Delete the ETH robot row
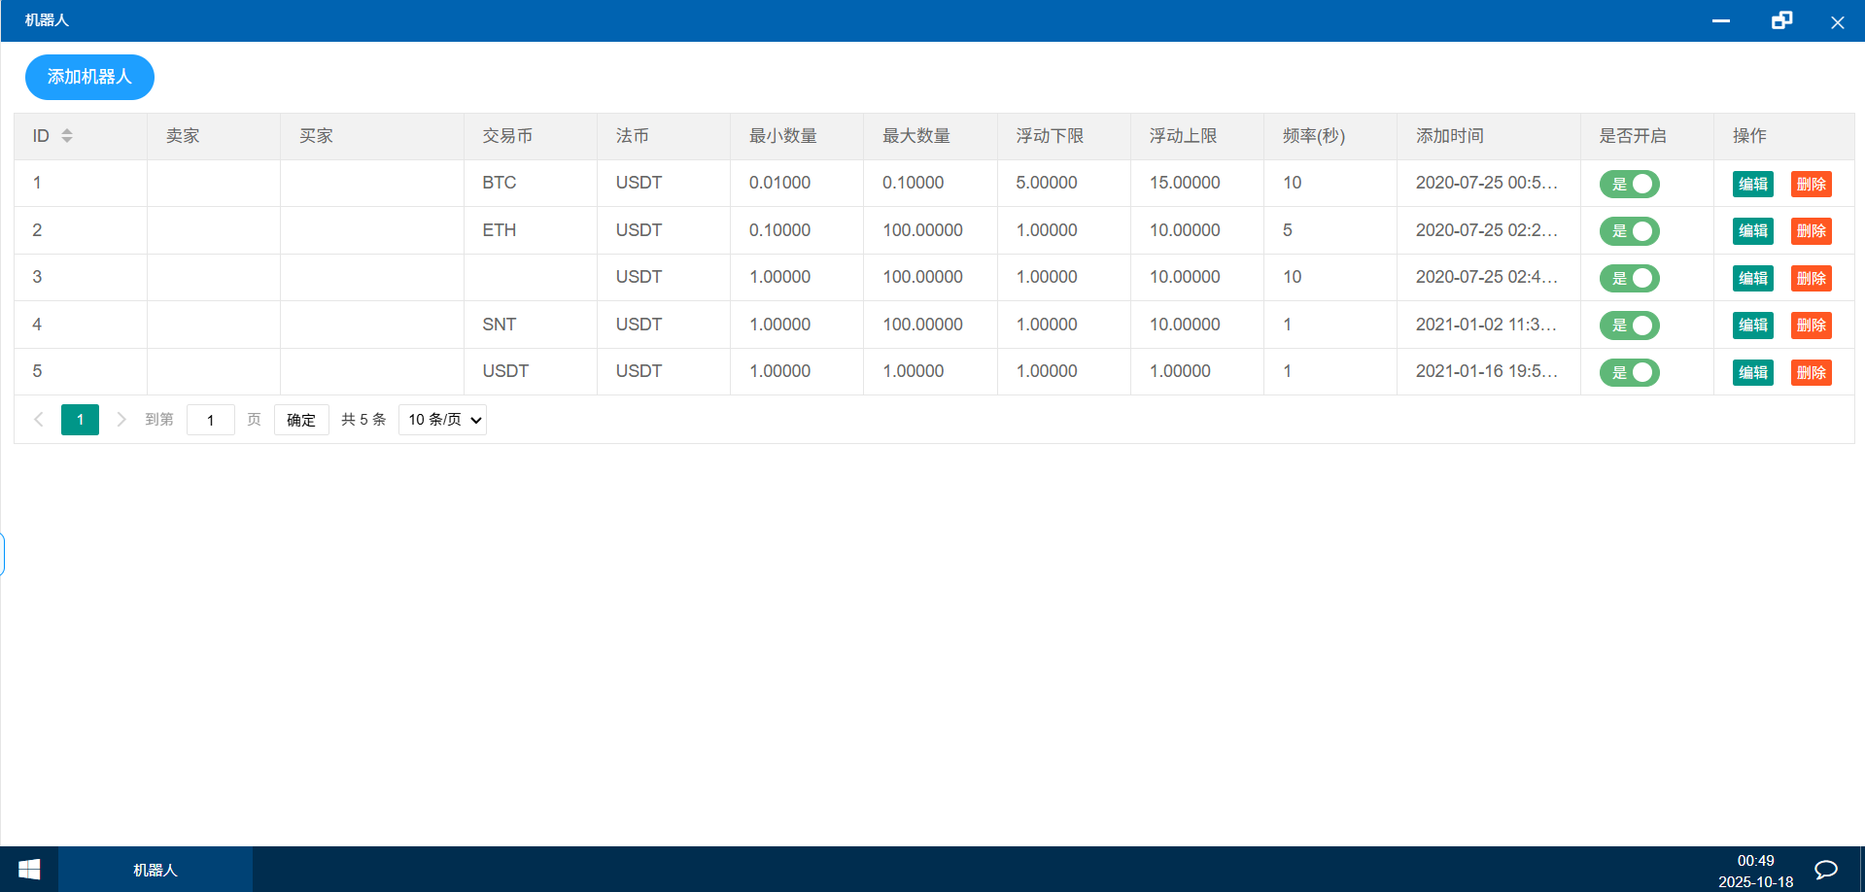 pos(1812,231)
